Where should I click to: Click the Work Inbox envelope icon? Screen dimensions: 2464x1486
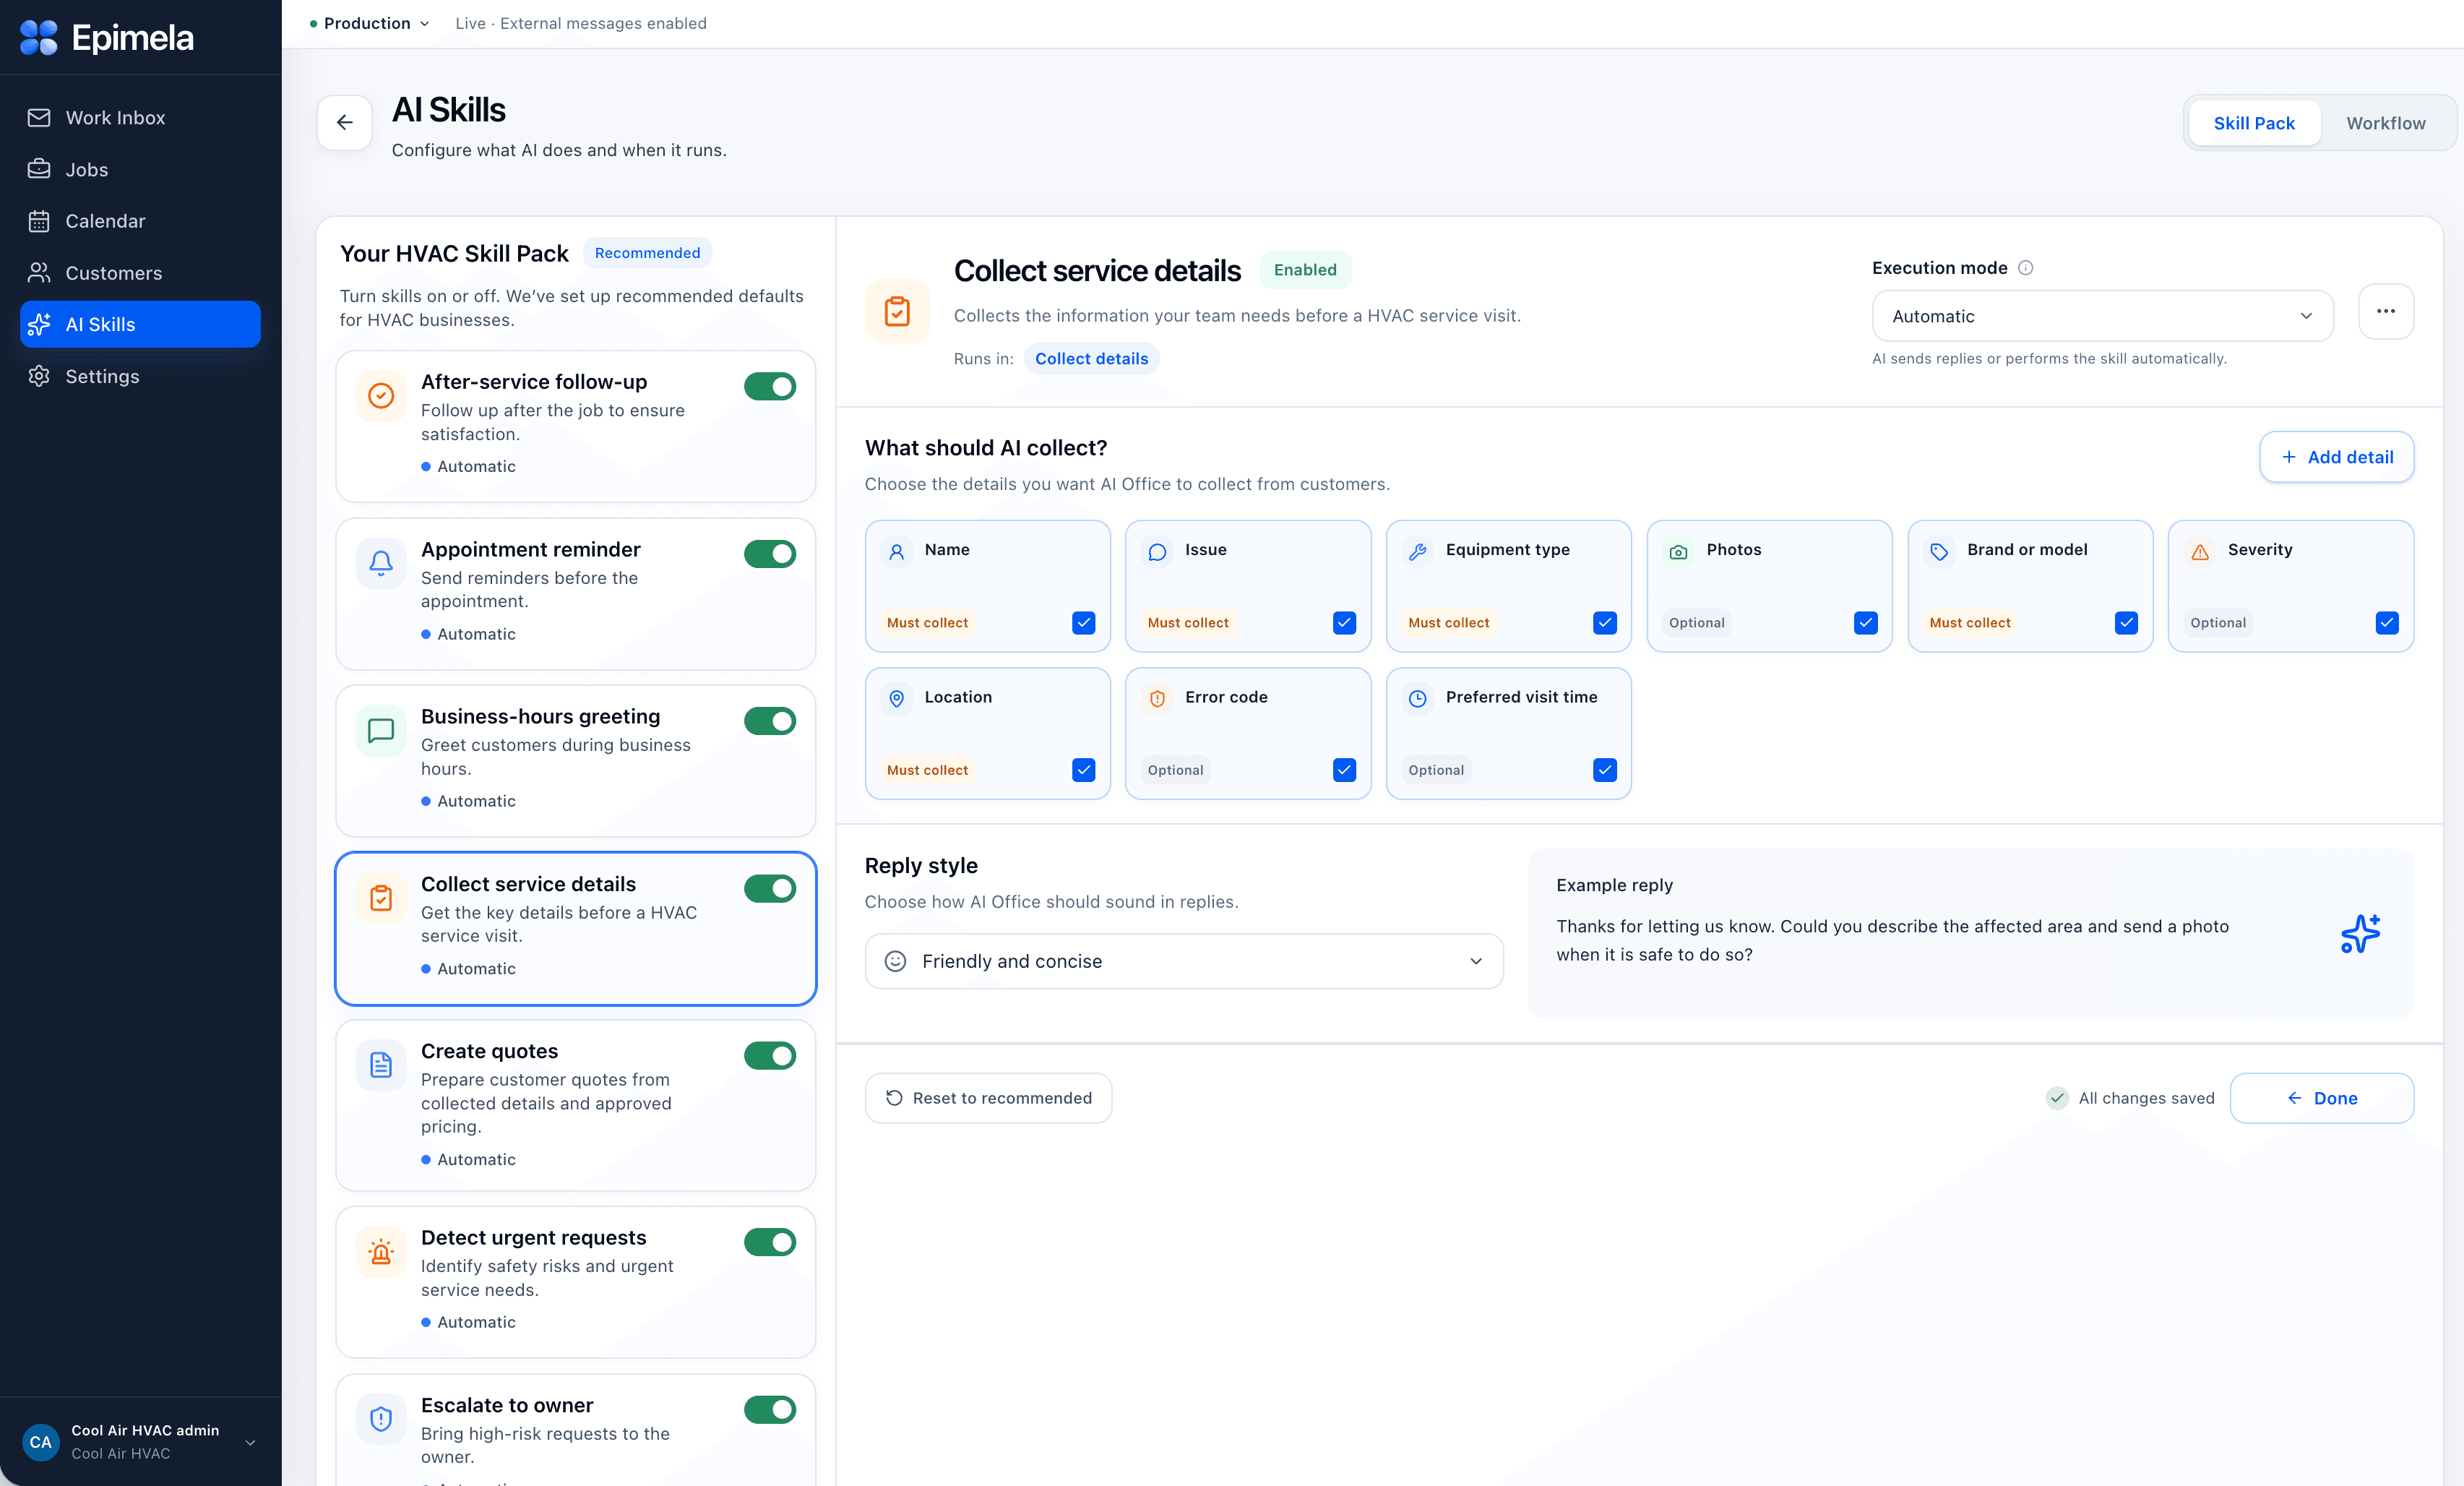click(x=39, y=118)
